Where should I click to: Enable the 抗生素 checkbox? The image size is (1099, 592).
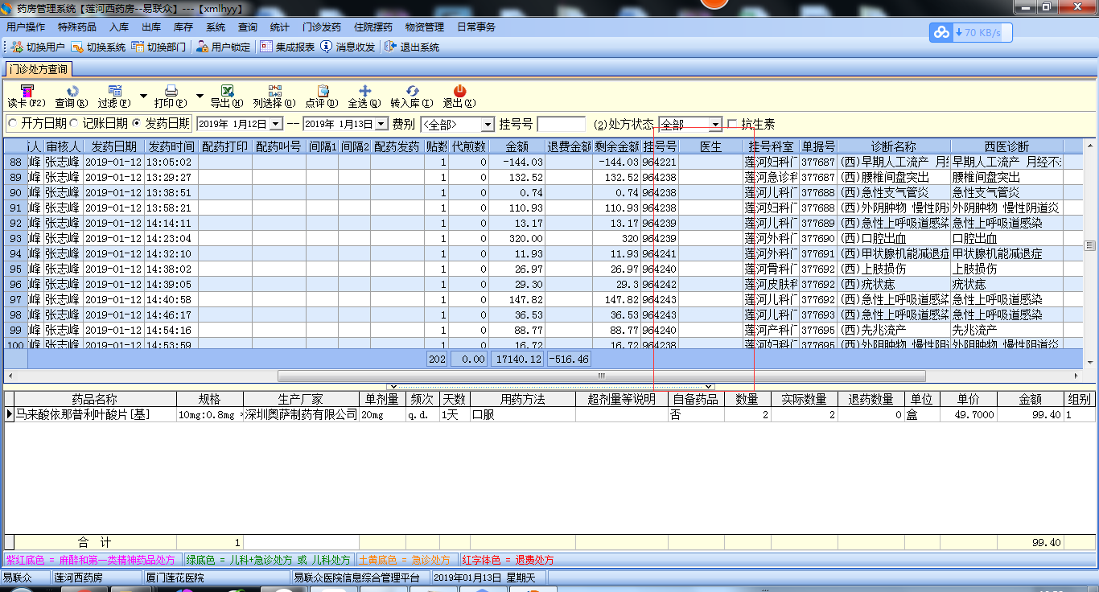(x=732, y=124)
